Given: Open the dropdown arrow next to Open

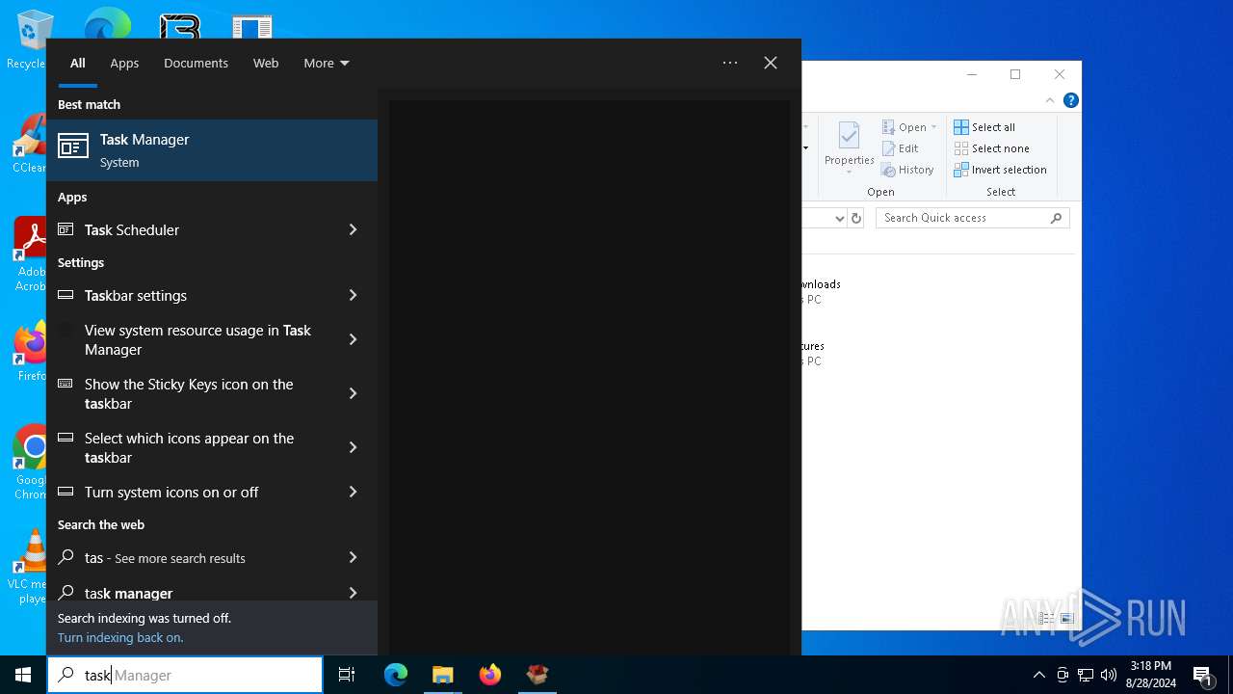Looking at the screenshot, I should click(x=934, y=127).
